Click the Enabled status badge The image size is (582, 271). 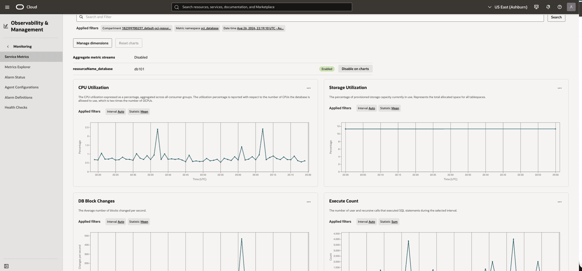point(327,69)
